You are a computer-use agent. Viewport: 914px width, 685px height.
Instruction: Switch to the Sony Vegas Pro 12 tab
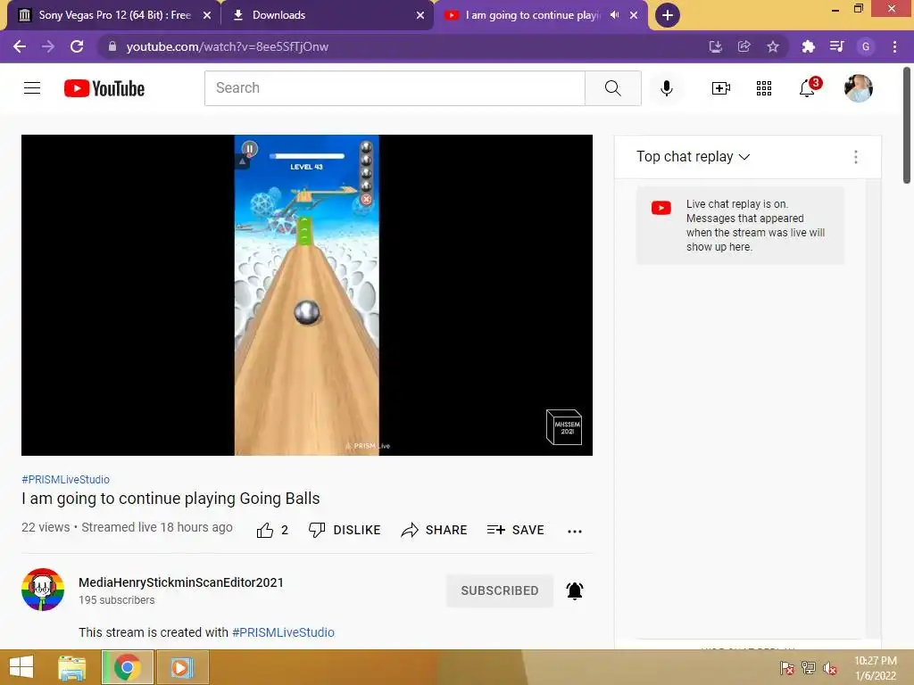pyautogui.click(x=114, y=15)
